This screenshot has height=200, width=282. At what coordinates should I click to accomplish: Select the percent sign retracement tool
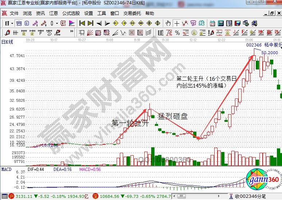click(177, 33)
